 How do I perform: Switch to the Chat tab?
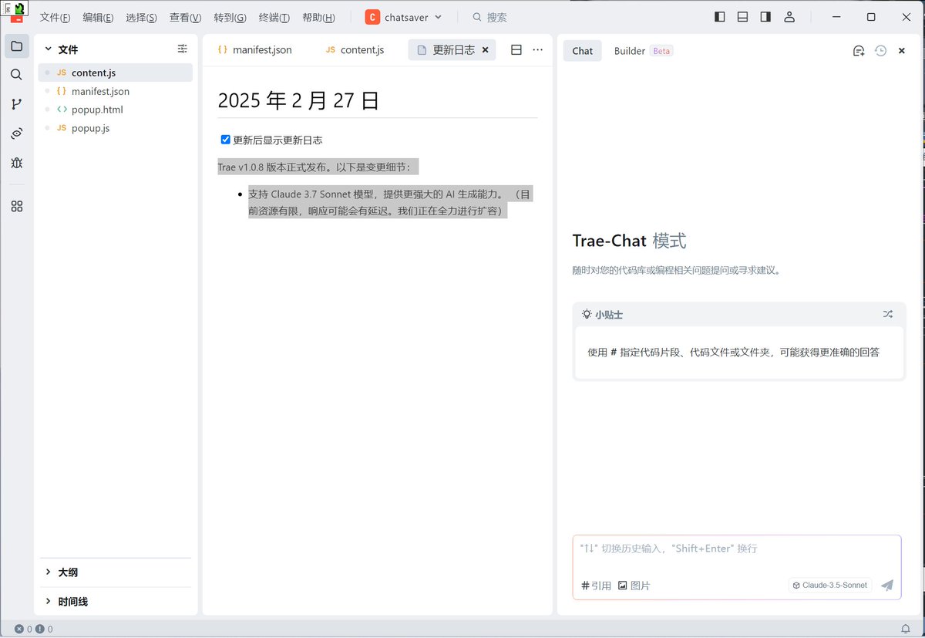pos(583,51)
